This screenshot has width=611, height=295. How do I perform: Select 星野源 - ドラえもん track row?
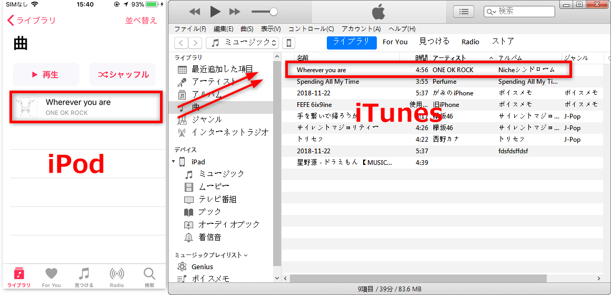tap(447, 162)
